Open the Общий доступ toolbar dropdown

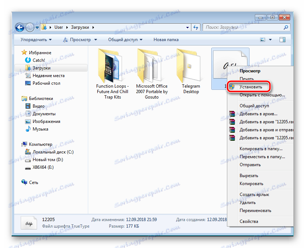pos(125,40)
